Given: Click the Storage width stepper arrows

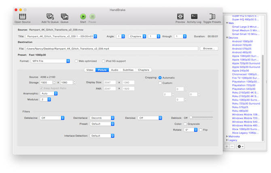Looking at the screenshot, I should pos(54,83).
